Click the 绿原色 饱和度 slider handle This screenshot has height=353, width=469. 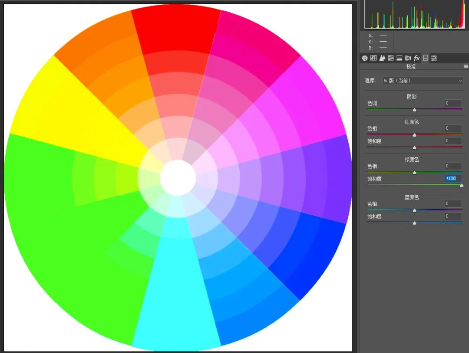pyautogui.click(x=462, y=185)
